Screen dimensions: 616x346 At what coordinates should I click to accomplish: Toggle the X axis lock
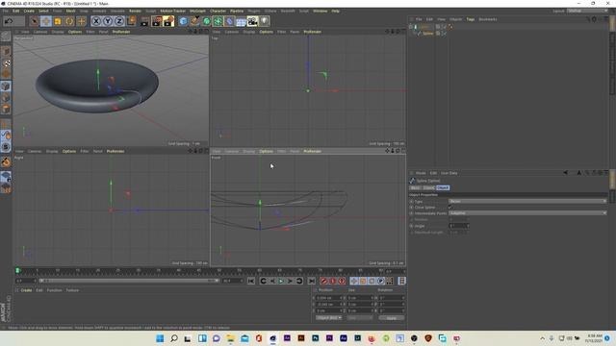tap(96, 21)
